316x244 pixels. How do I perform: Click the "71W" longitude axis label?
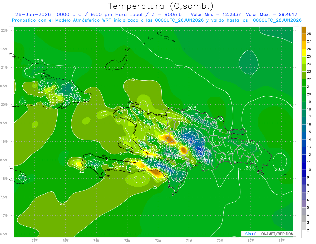tap(189, 240)
